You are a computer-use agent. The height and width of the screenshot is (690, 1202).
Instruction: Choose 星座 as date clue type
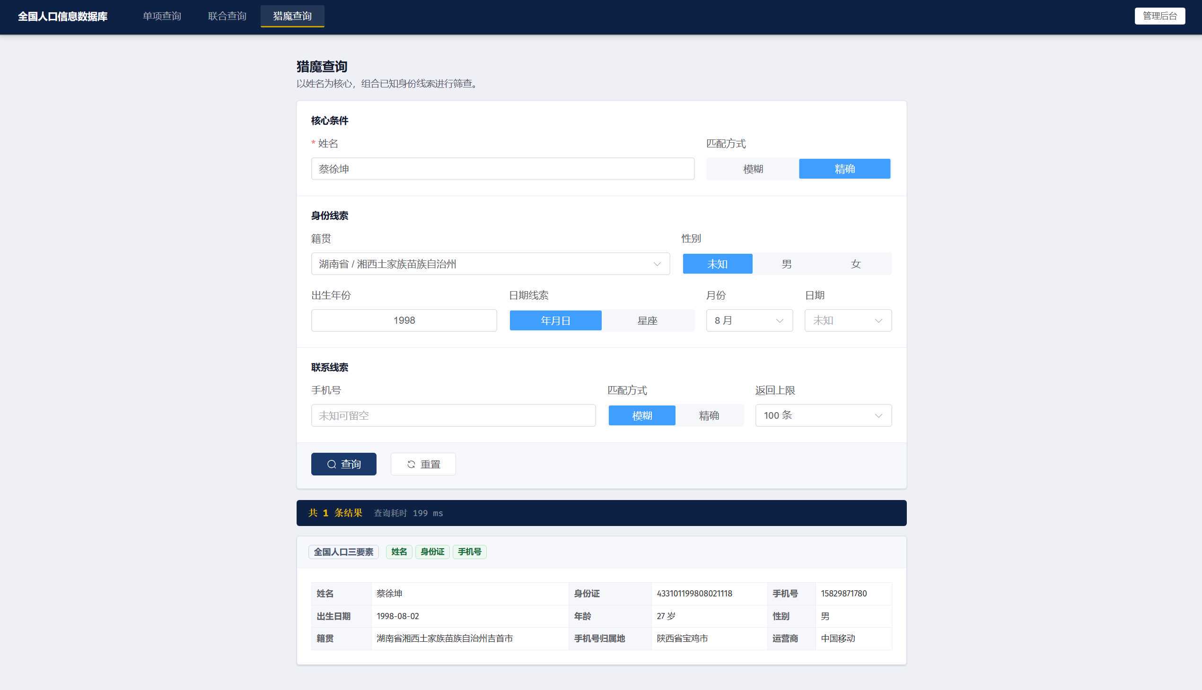[x=647, y=321]
